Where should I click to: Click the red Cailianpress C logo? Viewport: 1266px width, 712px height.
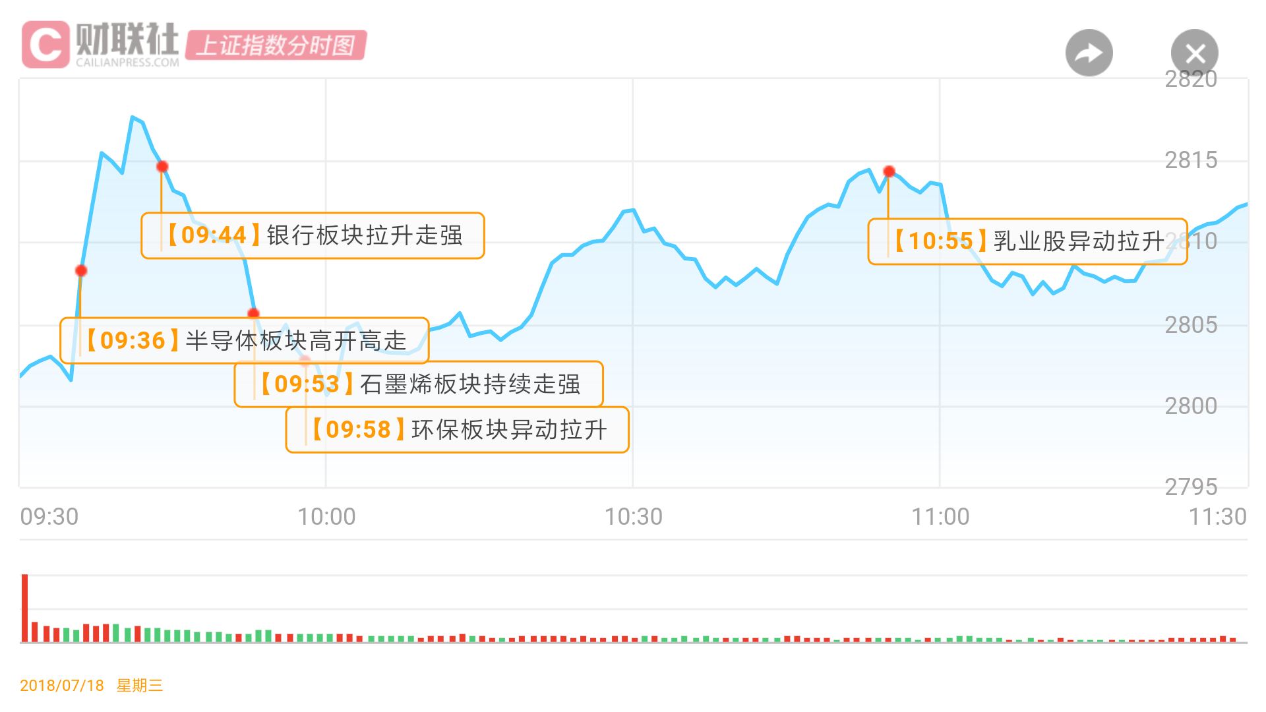point(45,44)
